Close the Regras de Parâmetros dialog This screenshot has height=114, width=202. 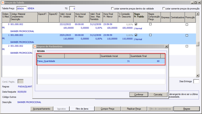pos(166,46)
